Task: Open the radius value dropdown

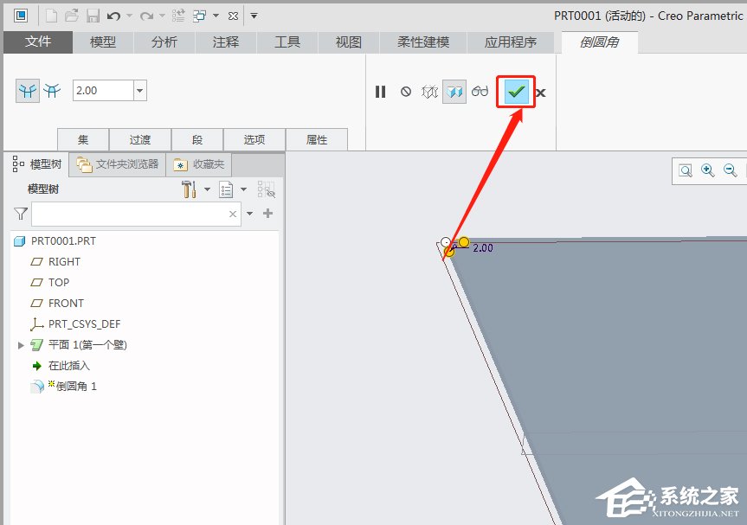Action: (x=140, y=89)
